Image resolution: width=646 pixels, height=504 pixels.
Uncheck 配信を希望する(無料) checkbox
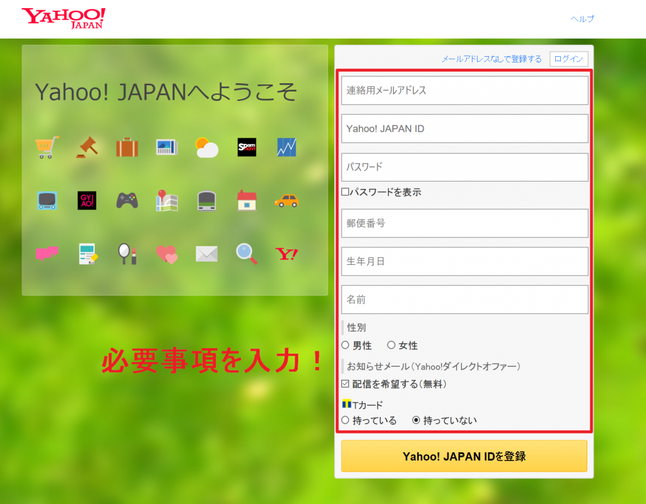tap(345, 384)
